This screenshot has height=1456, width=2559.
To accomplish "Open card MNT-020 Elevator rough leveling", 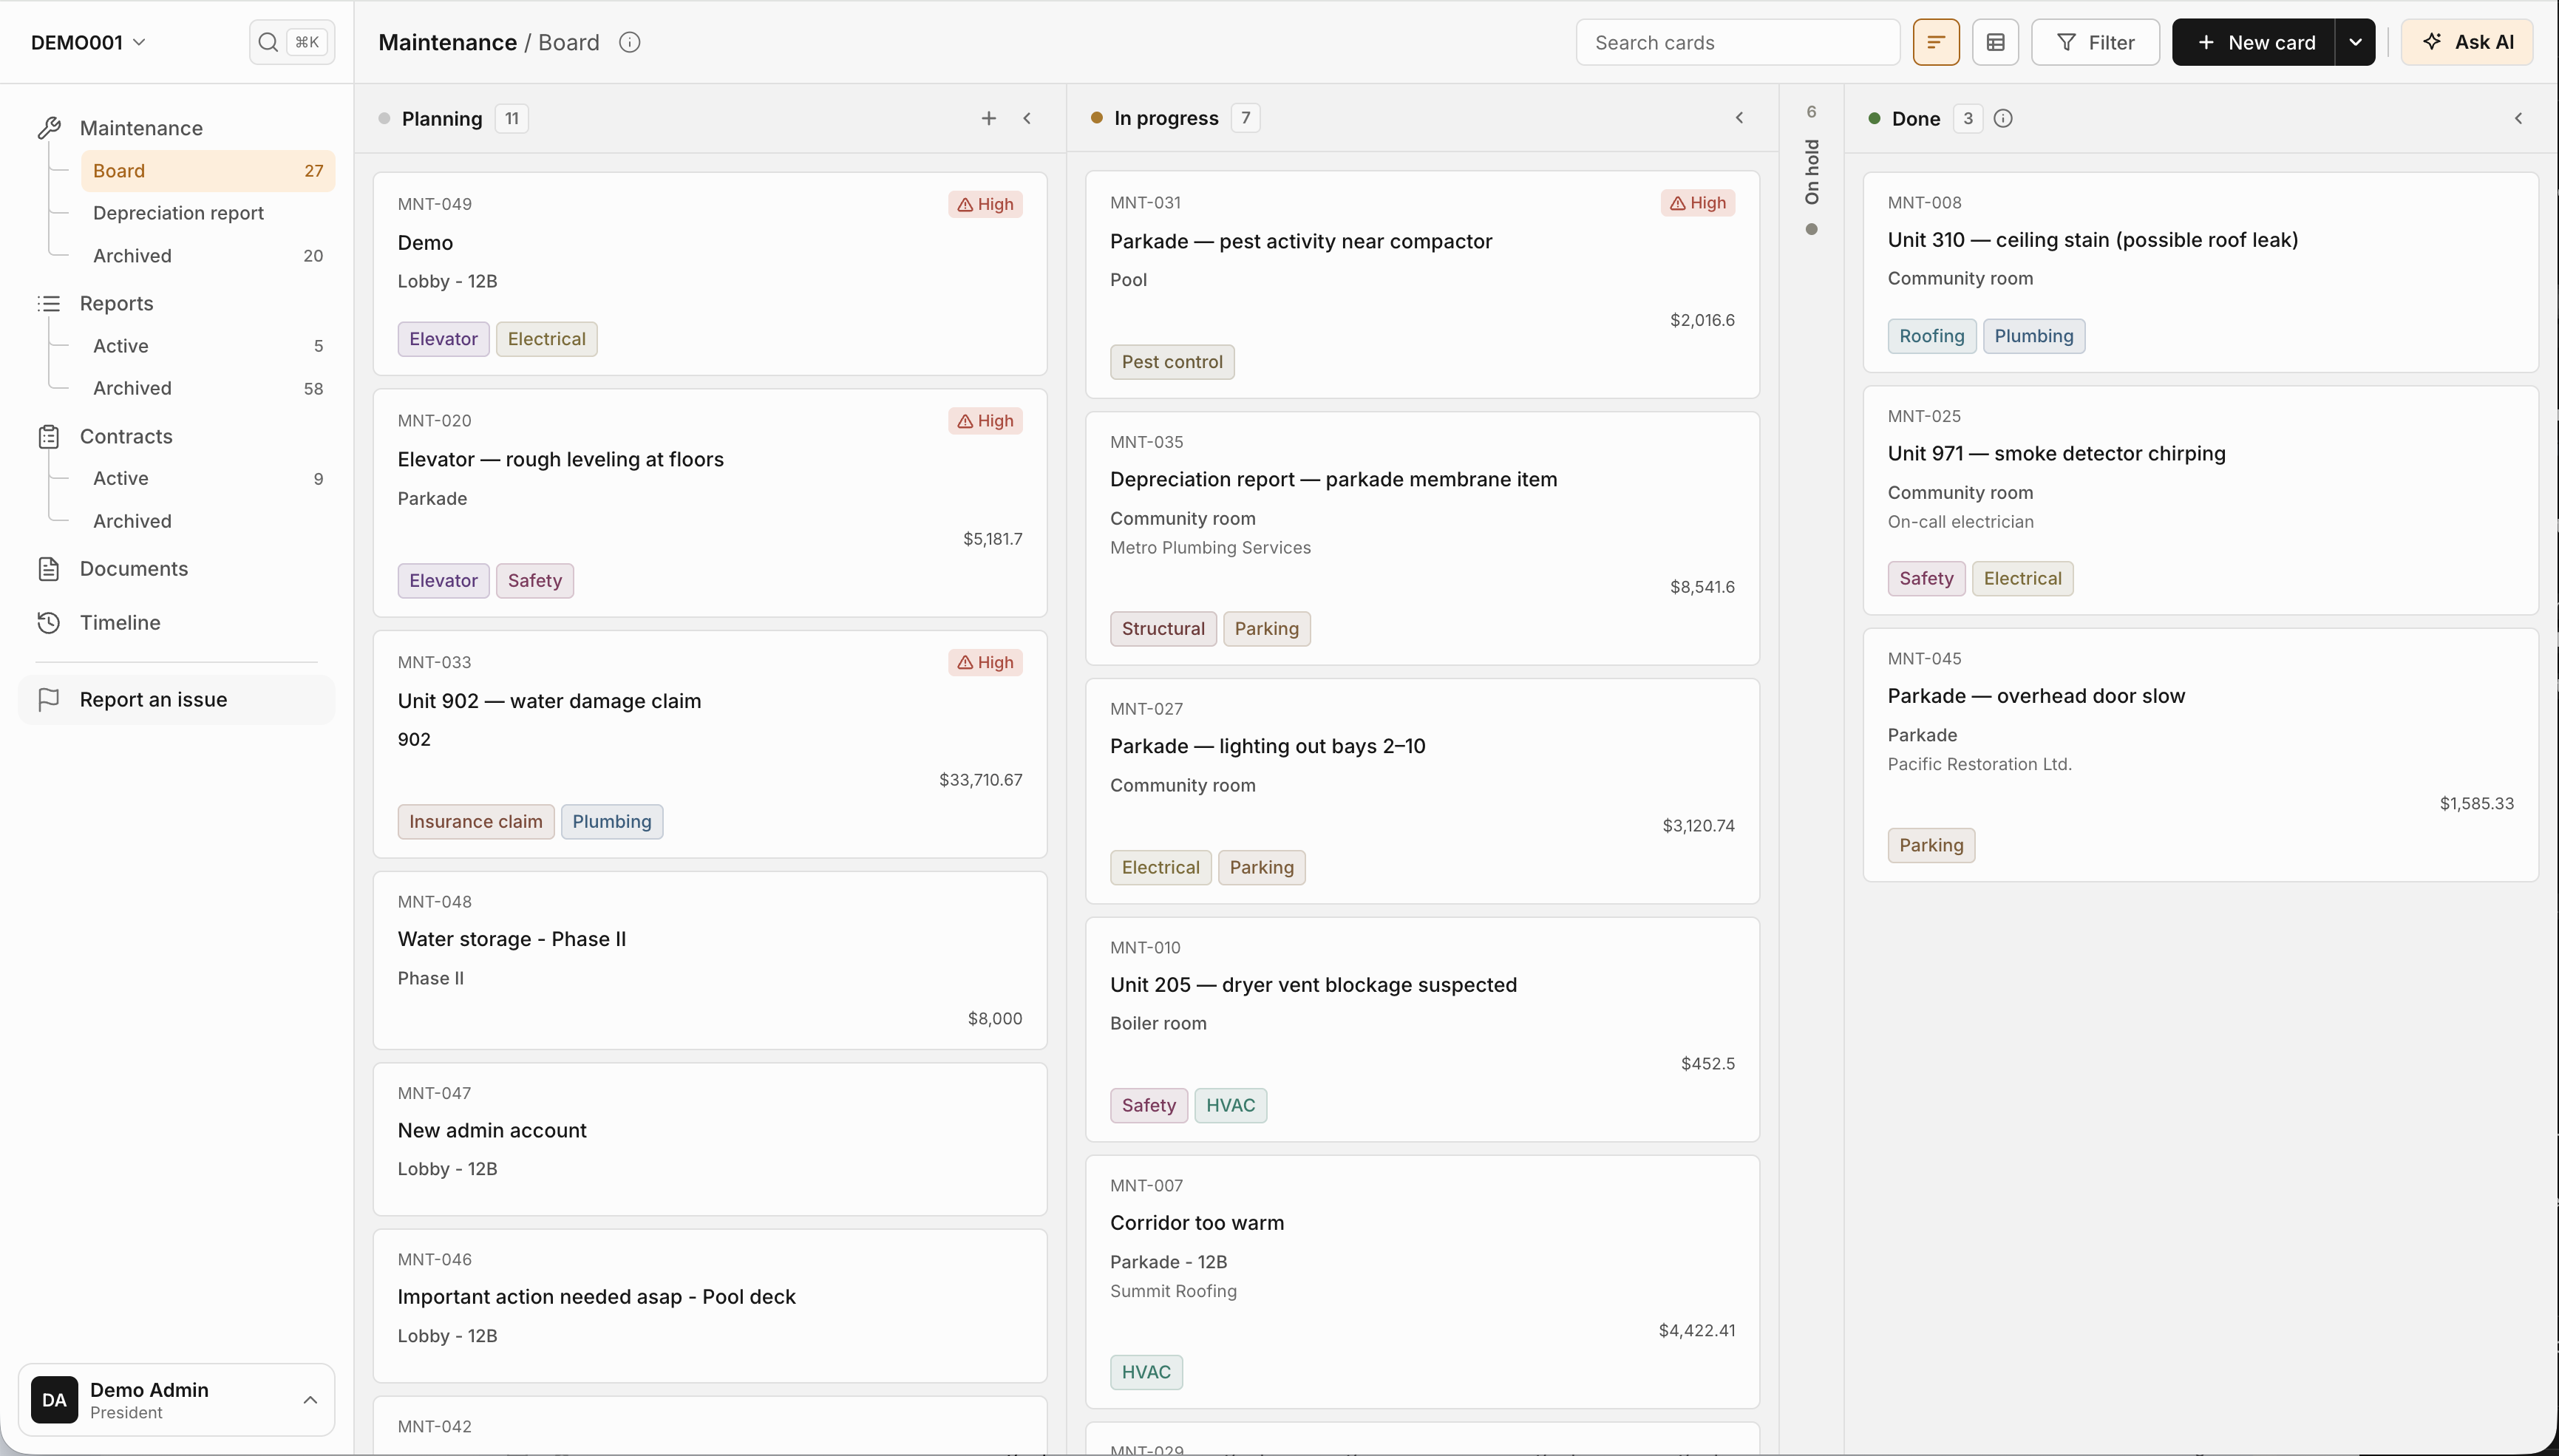I will (x=710, y=503).
